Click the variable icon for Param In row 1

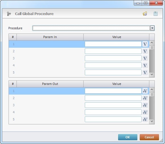(145, 44)
